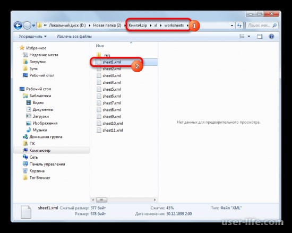Minimize the Explorer window

(x=251, y=14)
